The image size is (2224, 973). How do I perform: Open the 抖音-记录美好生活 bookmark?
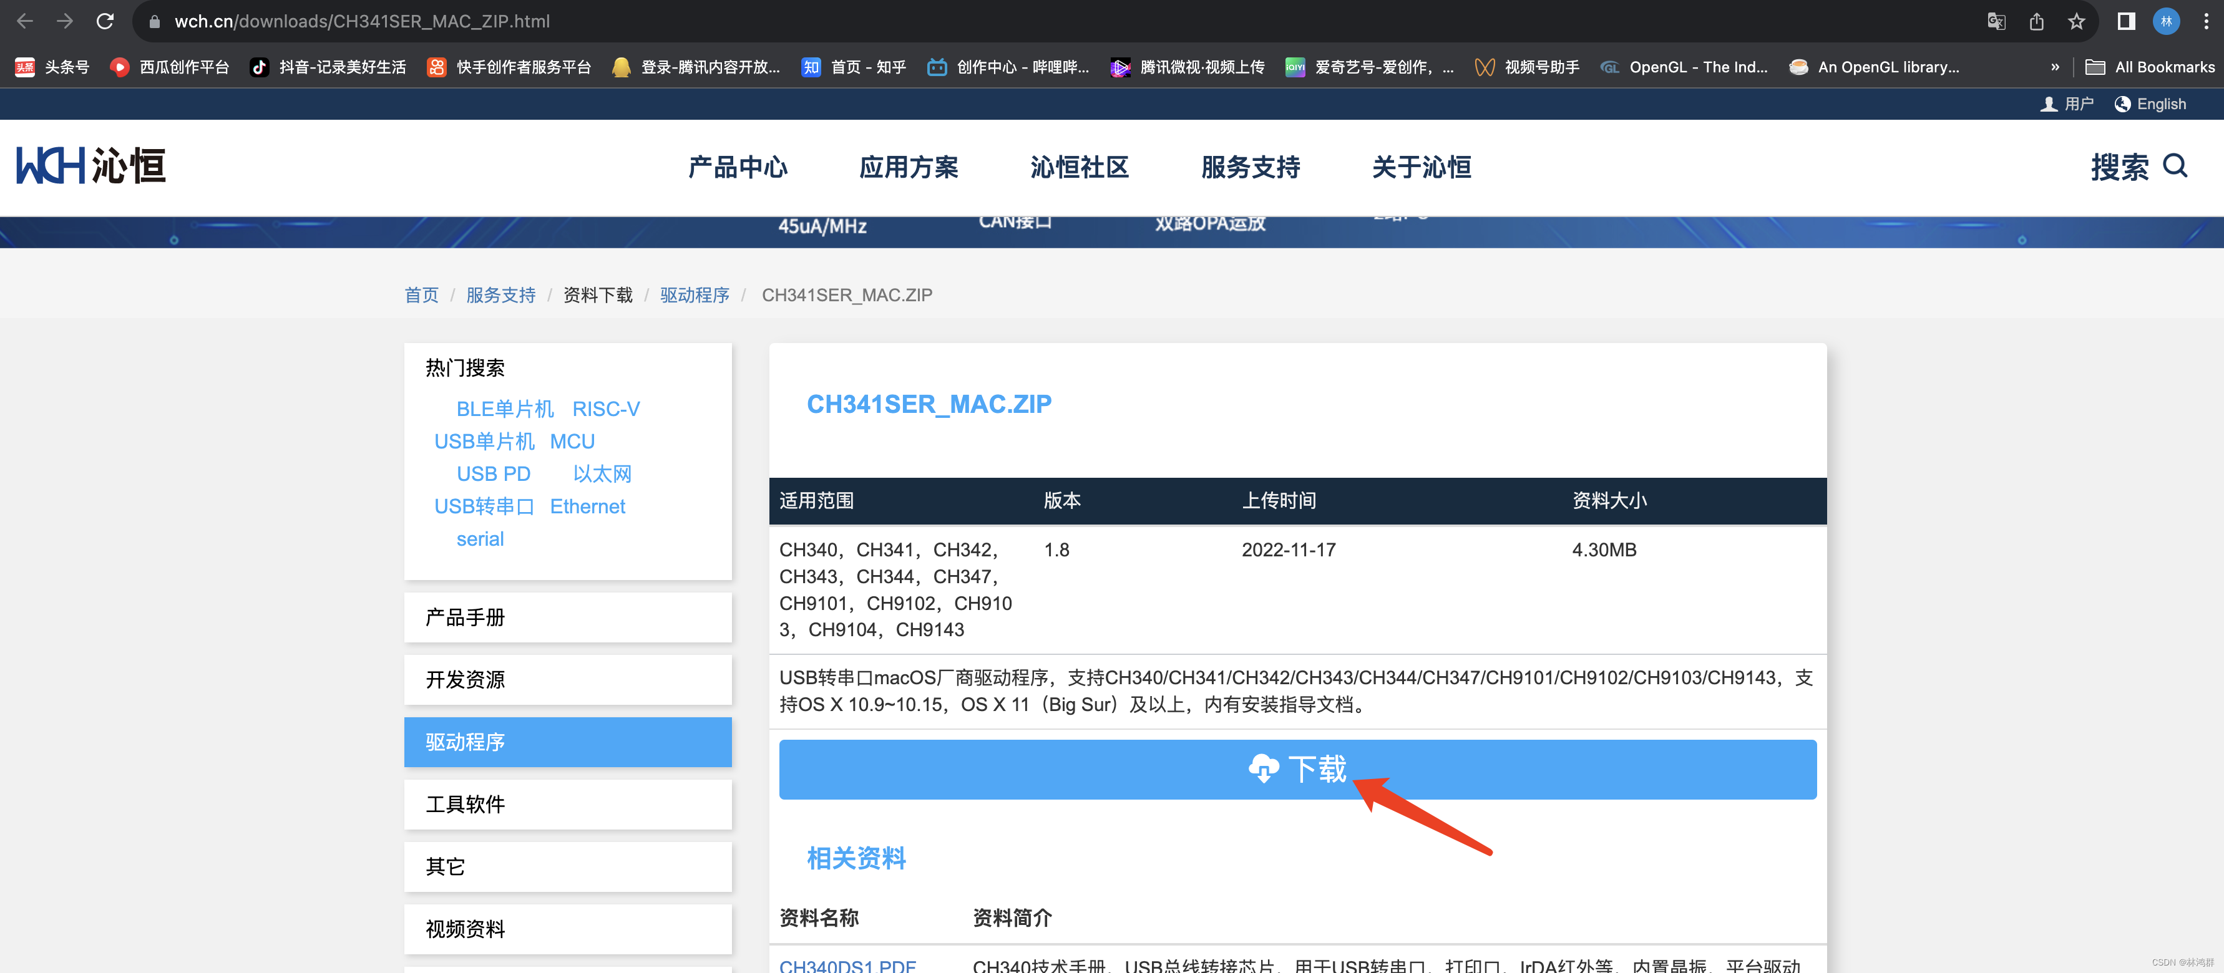tap(328, 67)
